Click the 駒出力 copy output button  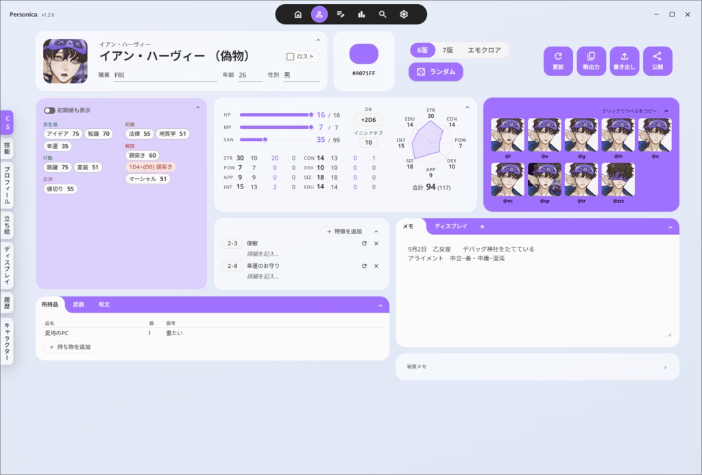(592, 61)
